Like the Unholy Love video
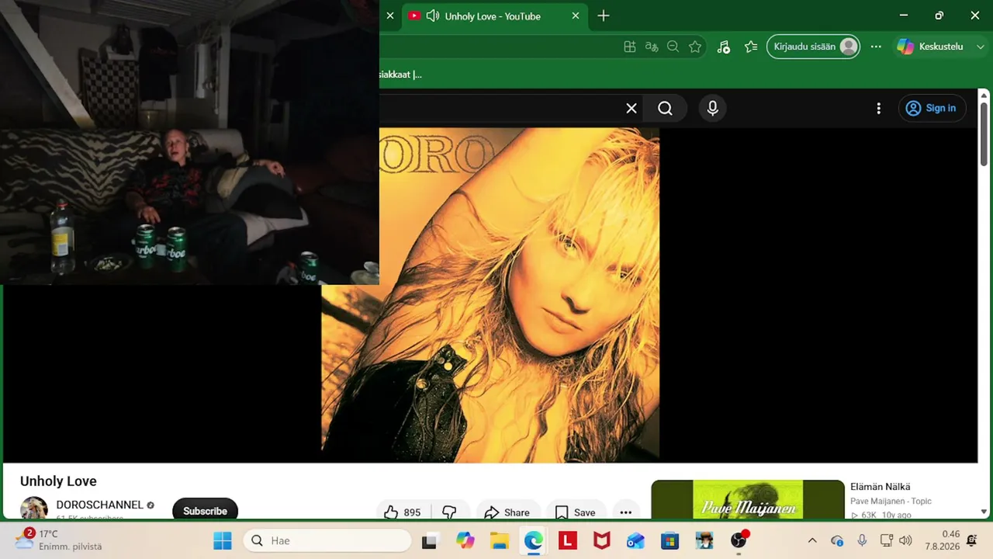 402,512
